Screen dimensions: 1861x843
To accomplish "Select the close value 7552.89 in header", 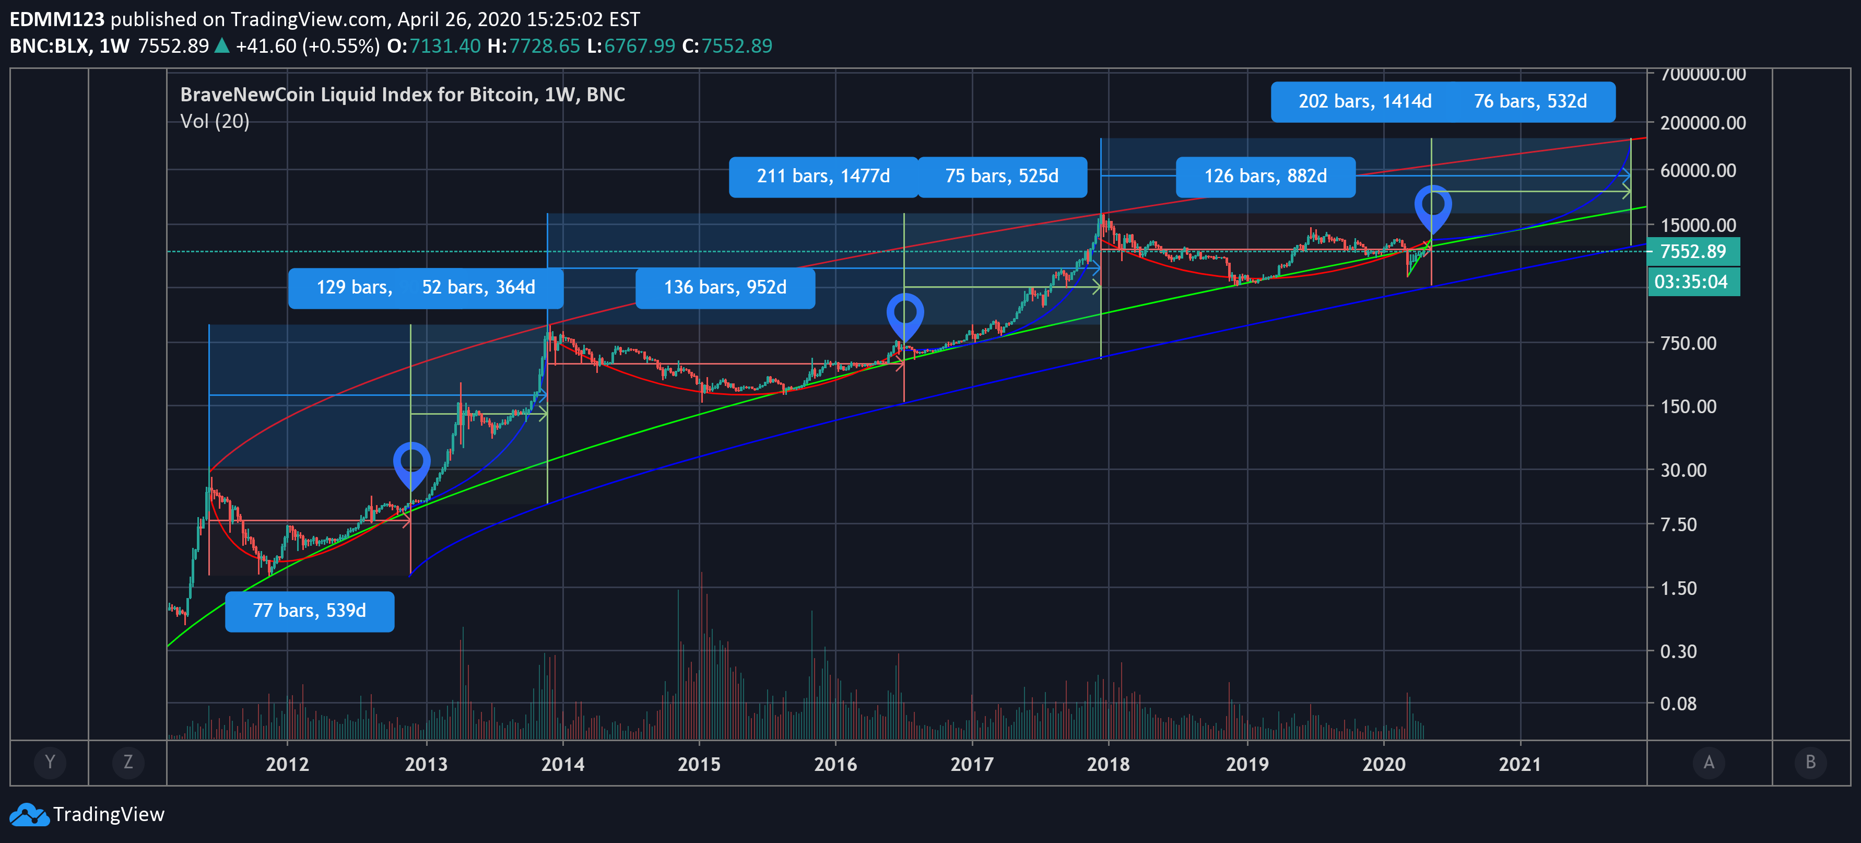I will 737,46.
